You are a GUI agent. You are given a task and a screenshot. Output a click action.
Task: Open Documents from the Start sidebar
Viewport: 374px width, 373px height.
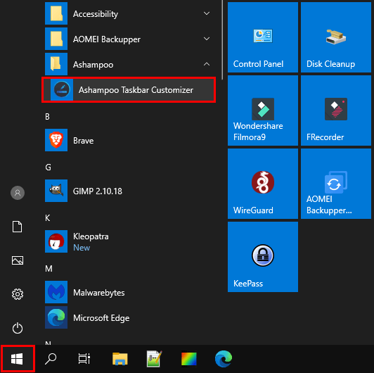pyautogui.click(x=18, y=227)
